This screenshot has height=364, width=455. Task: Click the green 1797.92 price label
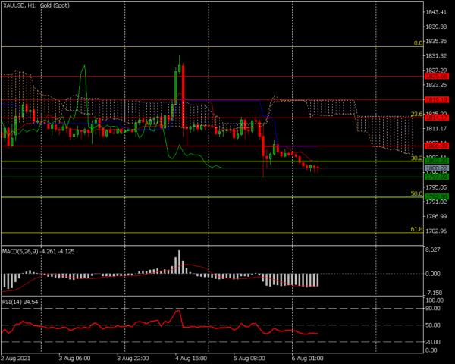(437, 177)
